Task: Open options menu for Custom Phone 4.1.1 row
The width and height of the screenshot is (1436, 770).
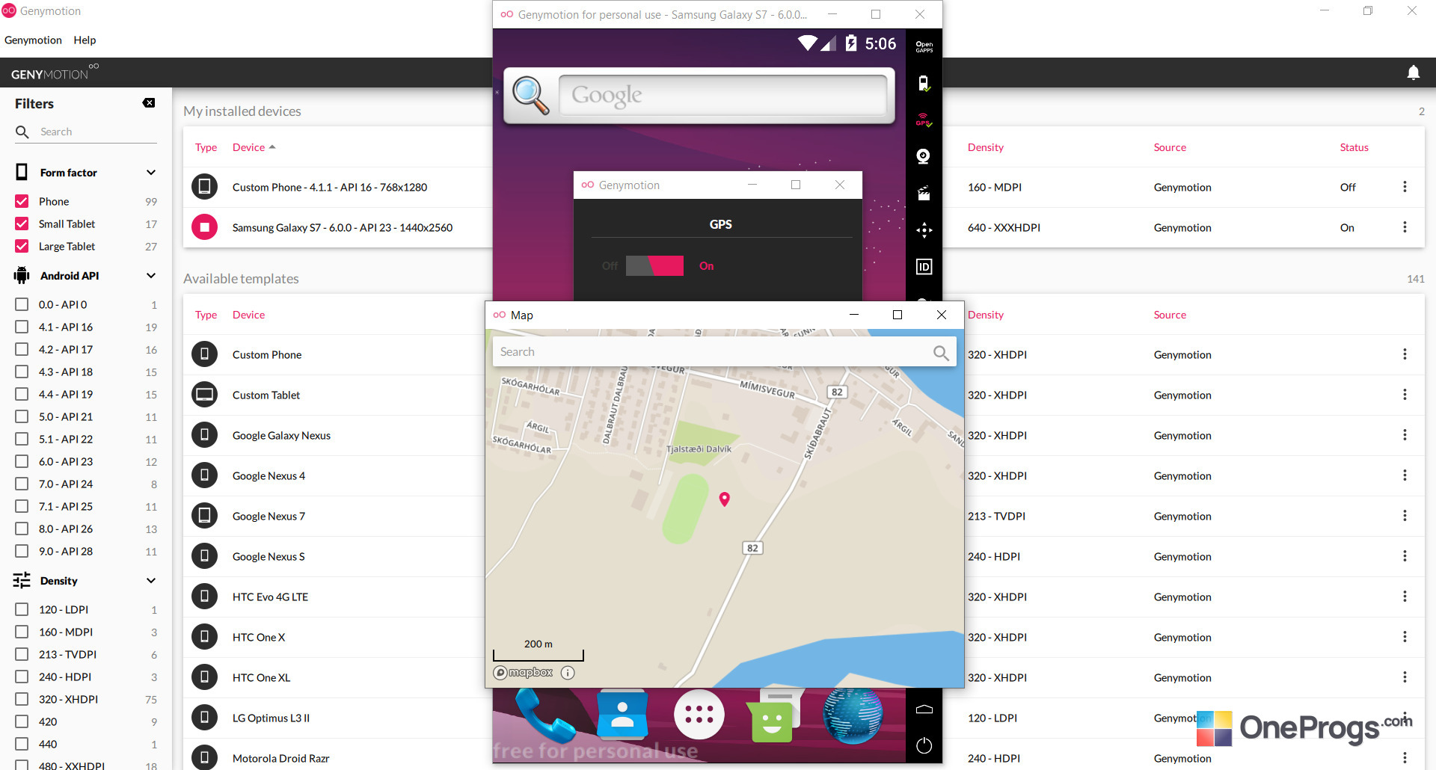Action: click(x=1405, y=187)
